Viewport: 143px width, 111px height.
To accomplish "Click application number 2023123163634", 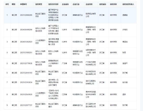I will point(26,82).
